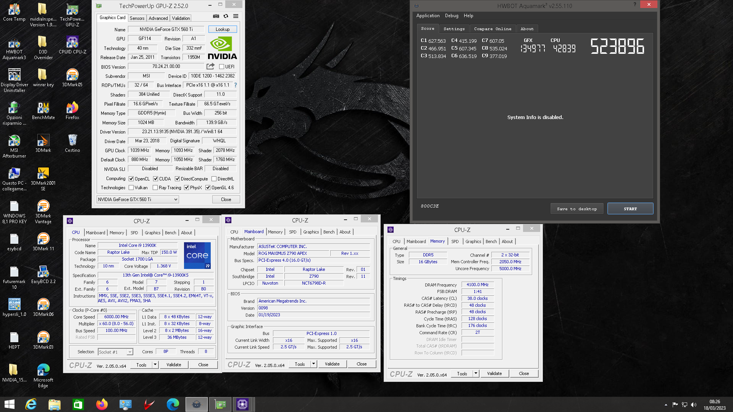The image size is (733, 412).
Task: Toggle OpenCL checkbox
Action: click(131, 179)
